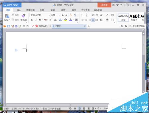Toggle Bold formatting
The width and height of the screenshot is (149, 113).
(x=32, y=20)
